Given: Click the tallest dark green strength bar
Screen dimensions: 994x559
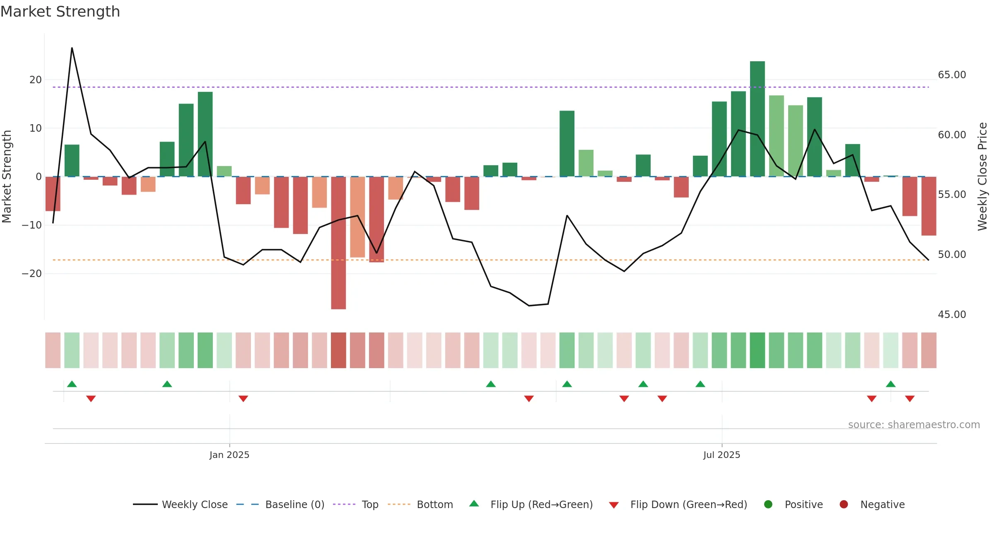Looking at the screenshot, I should [x=758, y=119].
